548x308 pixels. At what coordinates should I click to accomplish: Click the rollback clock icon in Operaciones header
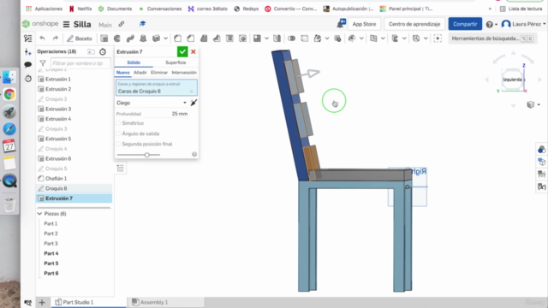click(103, 51)
